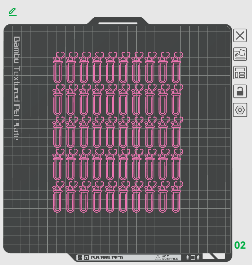Select last test tube in the third row

[x=177, y=132]
